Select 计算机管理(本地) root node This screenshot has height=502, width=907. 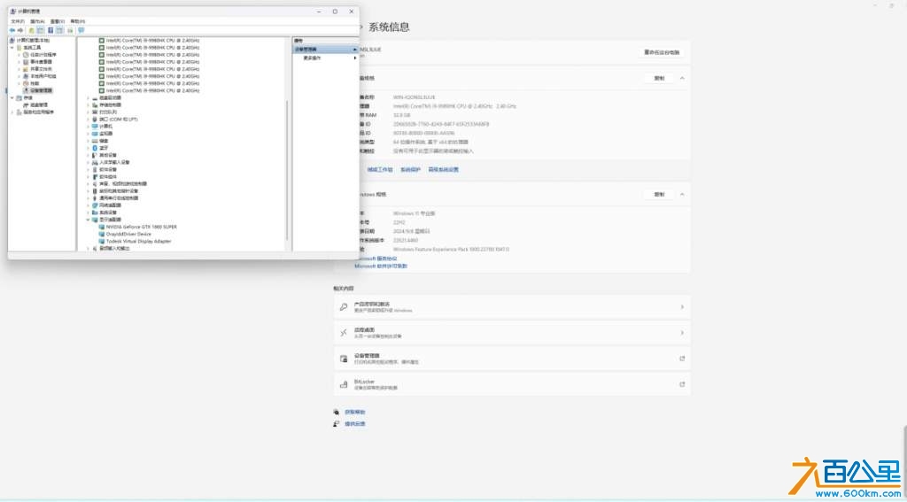[33, 41]
